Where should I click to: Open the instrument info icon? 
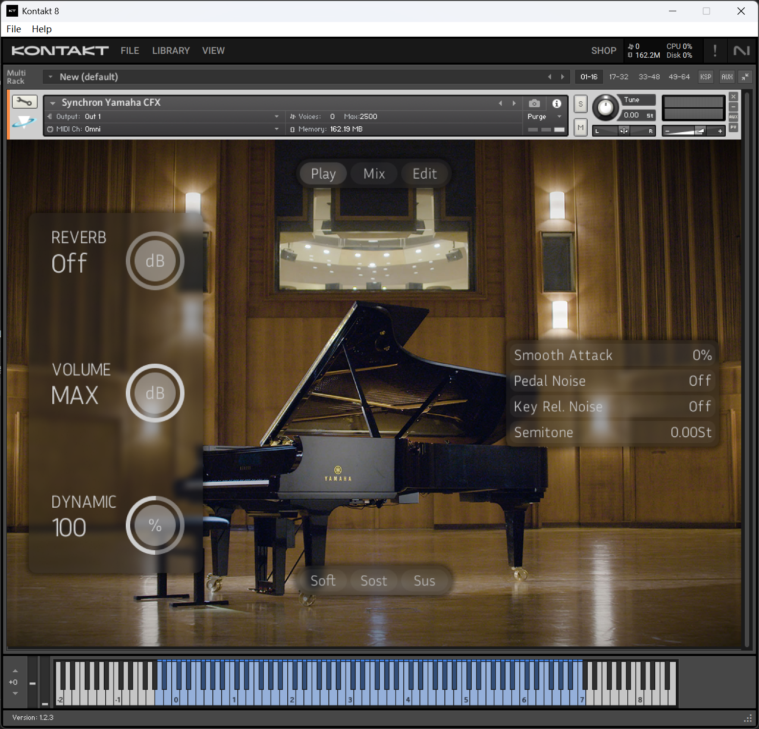pyautogui.click(x=556, y=103)
